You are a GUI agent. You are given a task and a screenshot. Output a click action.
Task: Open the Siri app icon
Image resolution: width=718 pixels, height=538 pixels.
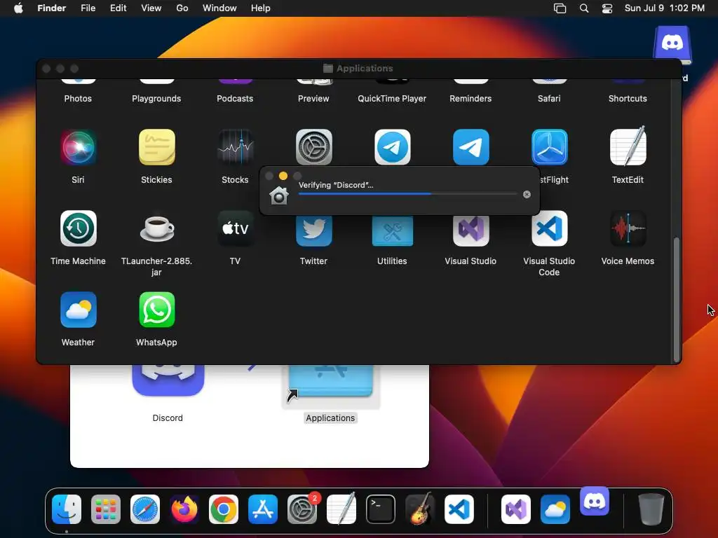(79, 147)
